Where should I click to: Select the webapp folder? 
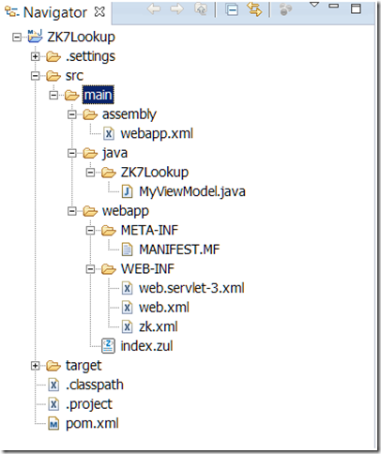pyautogui.click(x=125, y=211)
